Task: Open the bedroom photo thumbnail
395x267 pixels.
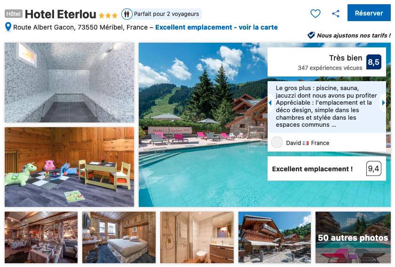Action: 119,237
